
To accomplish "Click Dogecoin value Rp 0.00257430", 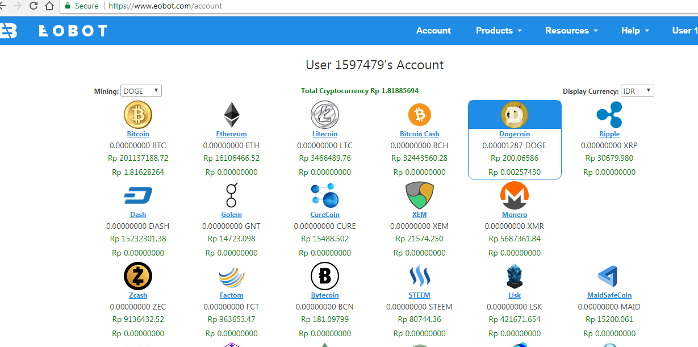I will pos(515,172).
